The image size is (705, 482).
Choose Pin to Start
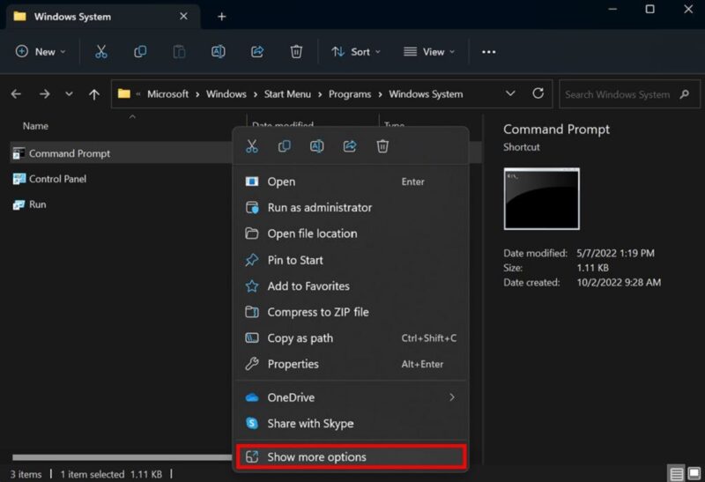(x=351, y=260)
